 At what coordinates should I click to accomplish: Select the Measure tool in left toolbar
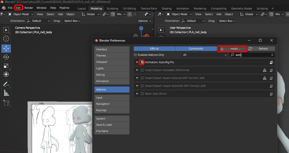pos(6,93)
